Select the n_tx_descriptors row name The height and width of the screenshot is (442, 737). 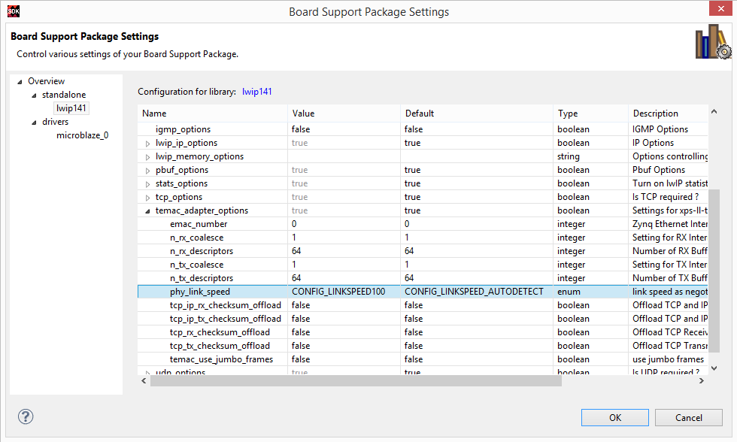tap(202, 278)
